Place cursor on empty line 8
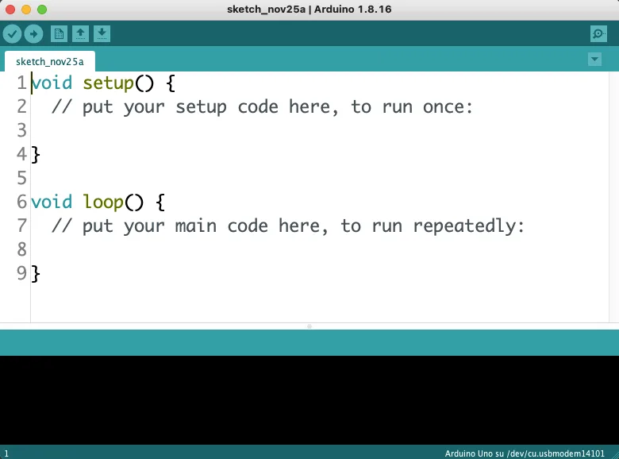Image resolution: width=619 pixels, height=459 pixels. click(320, 249)
